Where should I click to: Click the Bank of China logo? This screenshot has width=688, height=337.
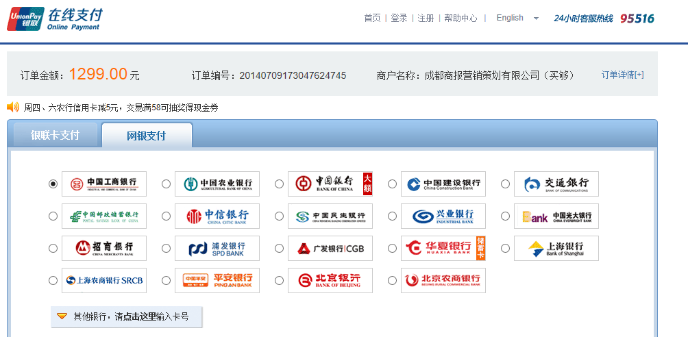coord(330,184)
